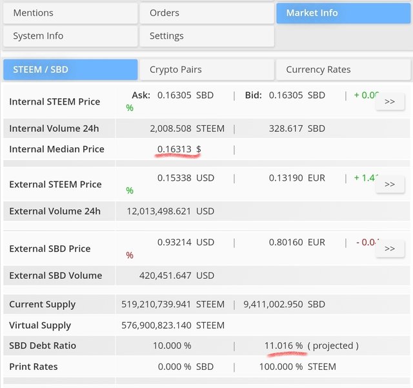Click the Bid value 0.16305 SBD

297,95
